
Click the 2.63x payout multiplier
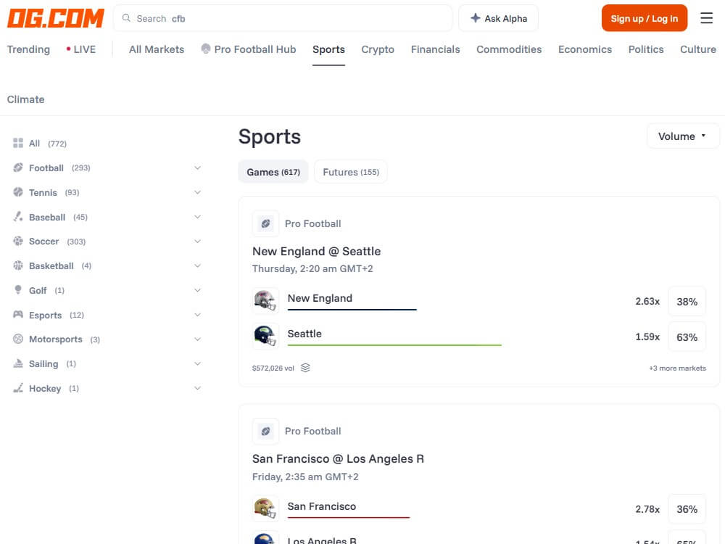click(x=647, y=301)
